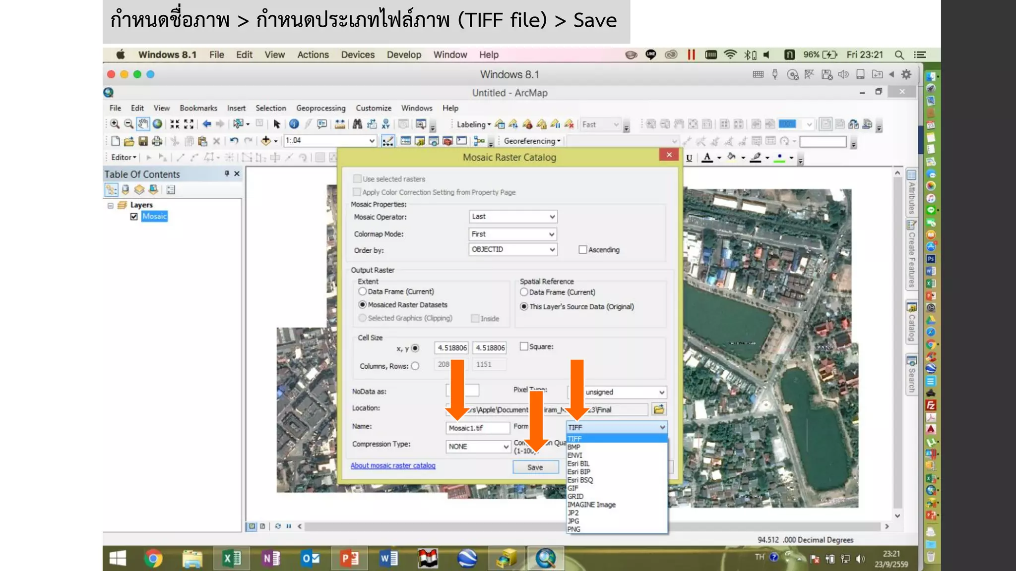Open the About mosaic raster catalog link
This screenshot has width=1016, height=571.
(x=393, y=465)
